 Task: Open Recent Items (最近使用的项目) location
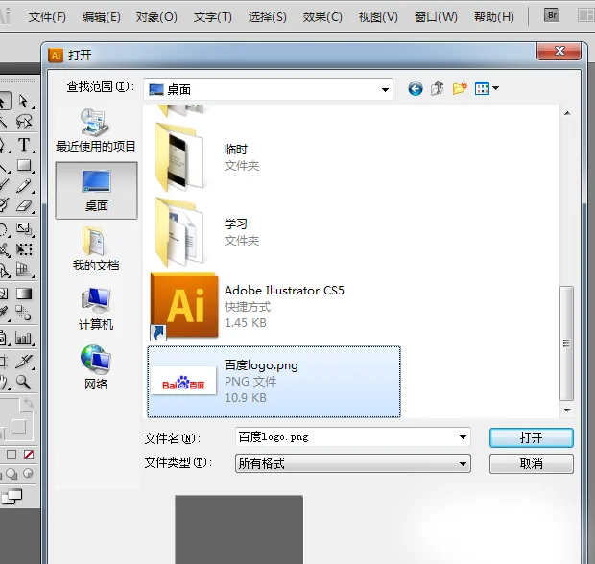coord(96,130)
